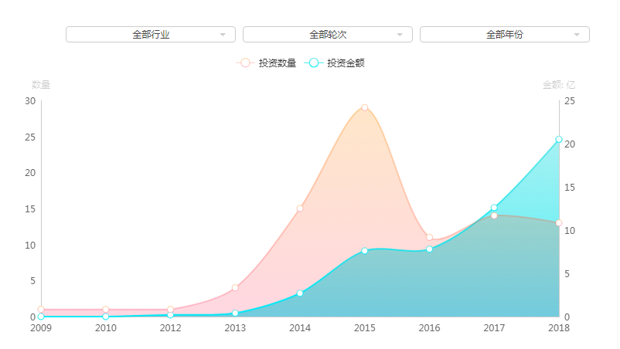Select the 2012 investment count data point
This screenshot has width=620, height=349.
pos(170,310)
